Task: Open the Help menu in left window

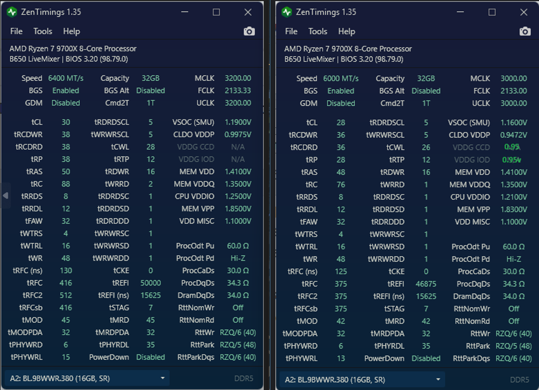Action: coord(72,31)
